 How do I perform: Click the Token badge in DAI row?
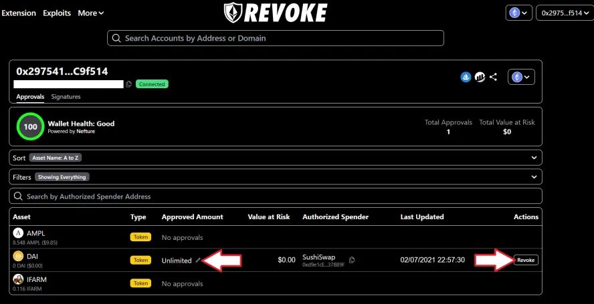pos(140,260)
